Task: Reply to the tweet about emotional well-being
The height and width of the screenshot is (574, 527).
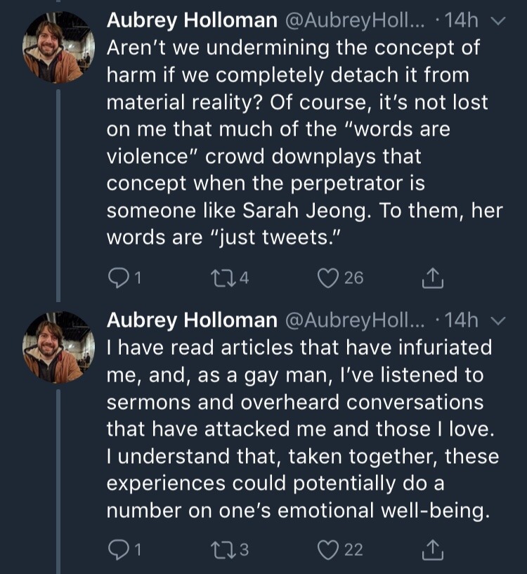Action: pyautogui.click(x=118, y=550)
